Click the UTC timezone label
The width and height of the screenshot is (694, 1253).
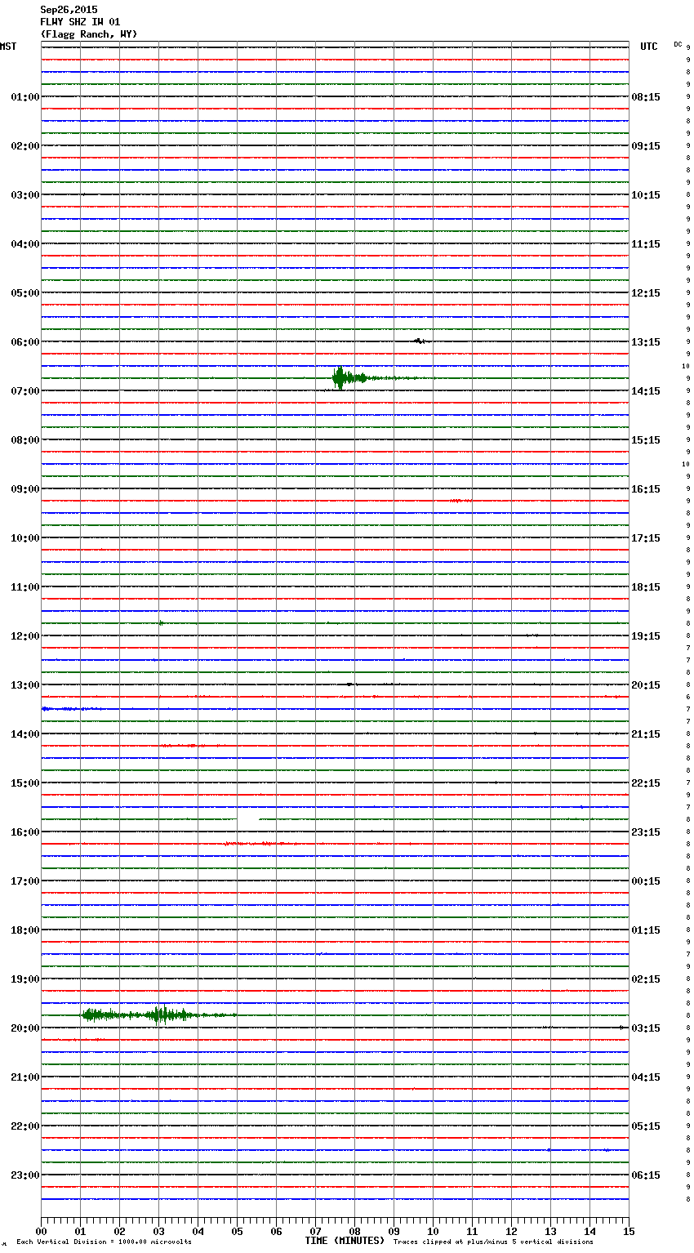[x=649, y=47]
